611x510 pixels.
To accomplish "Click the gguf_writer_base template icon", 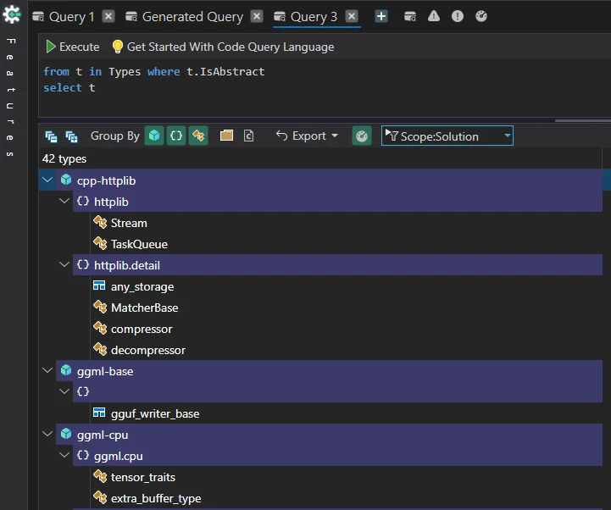I will coord(99,413).
